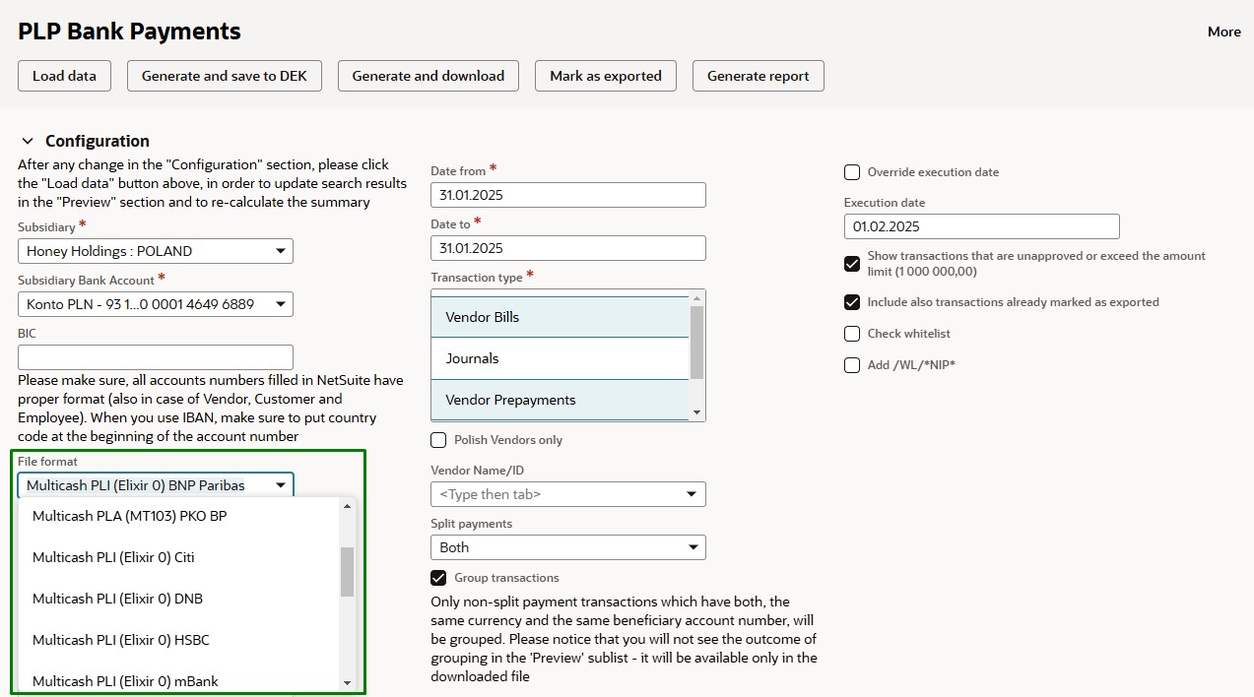Expand the Subsidiary Bank Account dropdown
The height and width of the screenshot is (697, 1254).
click(155, 304)
